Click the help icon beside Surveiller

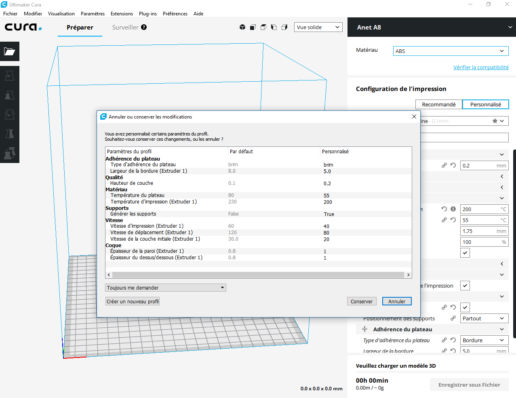point(144,27)
